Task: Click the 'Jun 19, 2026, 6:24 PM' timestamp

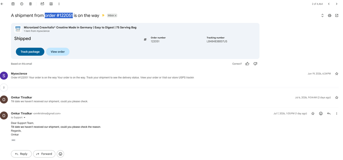Action: pos(319,74)
